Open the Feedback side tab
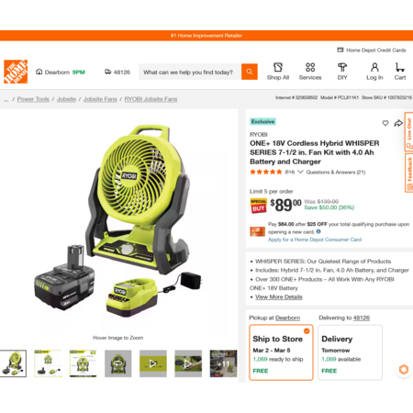This screenshot has height=413, width=413. (408, 173)
